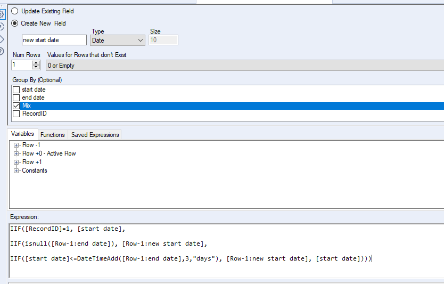This screenshot has width=444, height=284.
Task: Check the start date group-by checkbox
Action: point(17,90)
